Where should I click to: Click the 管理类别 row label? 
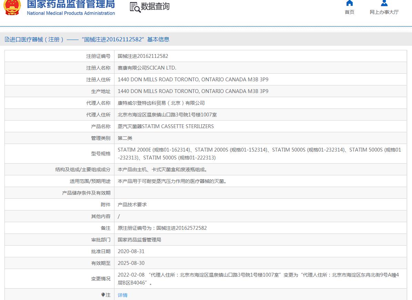101,138
